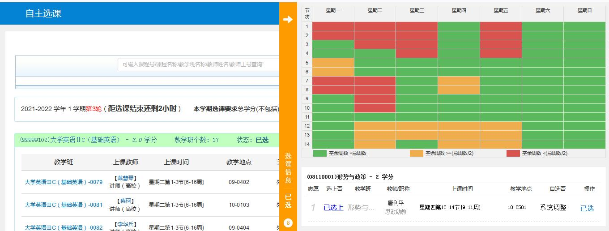
Task: Click the red 空余周数<(总周数/2) legend swatch
Action: [513, 153]
